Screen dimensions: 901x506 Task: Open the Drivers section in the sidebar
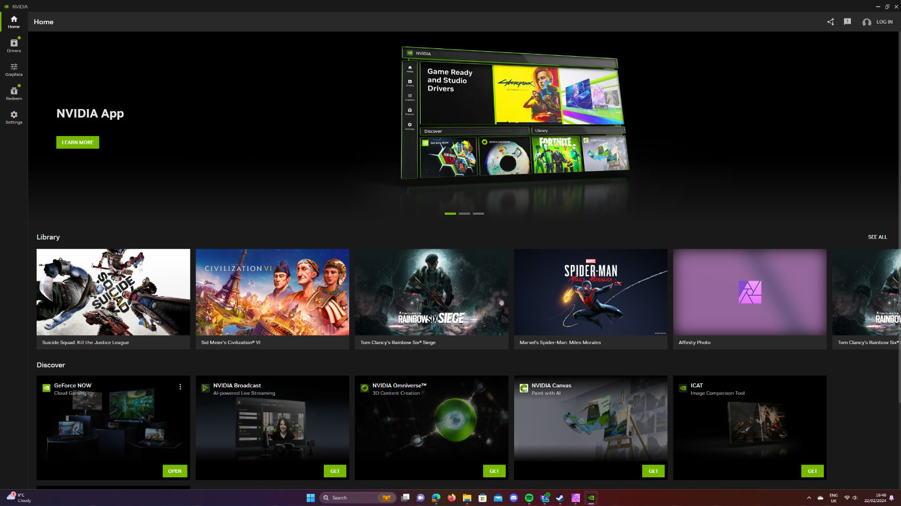click(13, 46)
